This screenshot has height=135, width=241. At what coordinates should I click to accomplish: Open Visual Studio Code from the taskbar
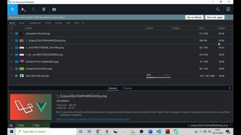[x=159, y=132]
